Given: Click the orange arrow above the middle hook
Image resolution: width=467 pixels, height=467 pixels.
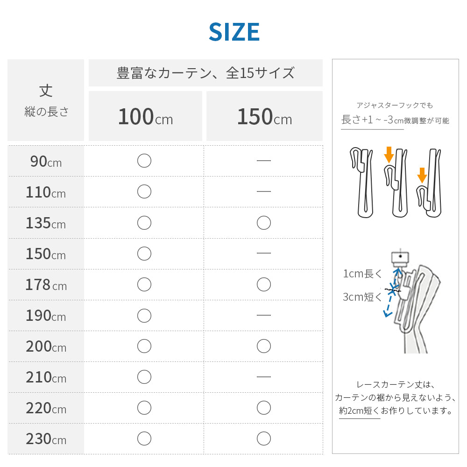Looking at the screenshot, I should pos(388,155).
